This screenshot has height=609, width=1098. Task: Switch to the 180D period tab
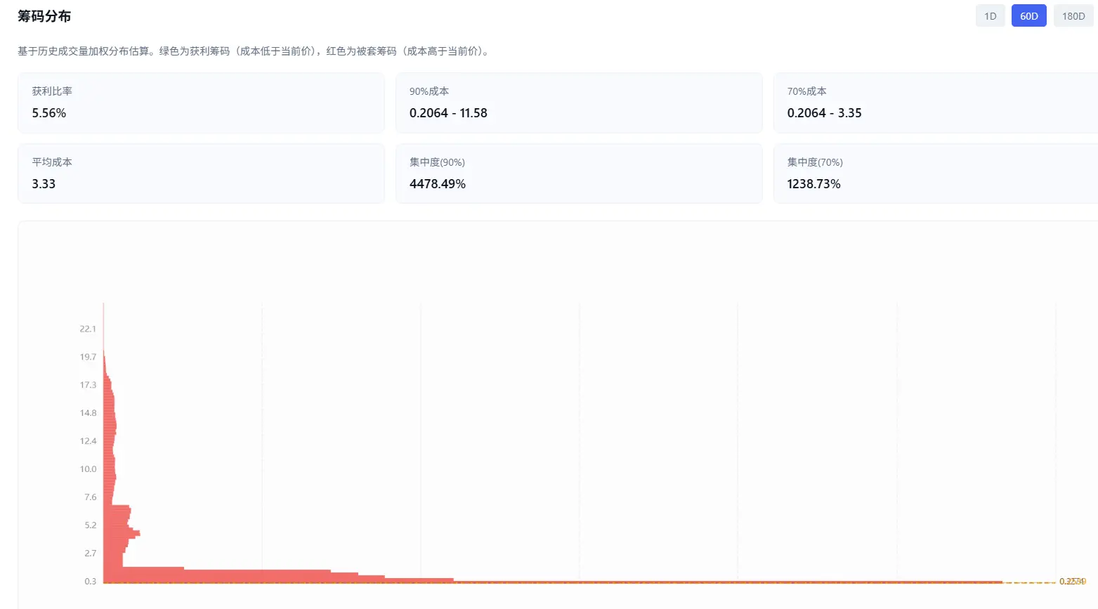point(1073,16)
